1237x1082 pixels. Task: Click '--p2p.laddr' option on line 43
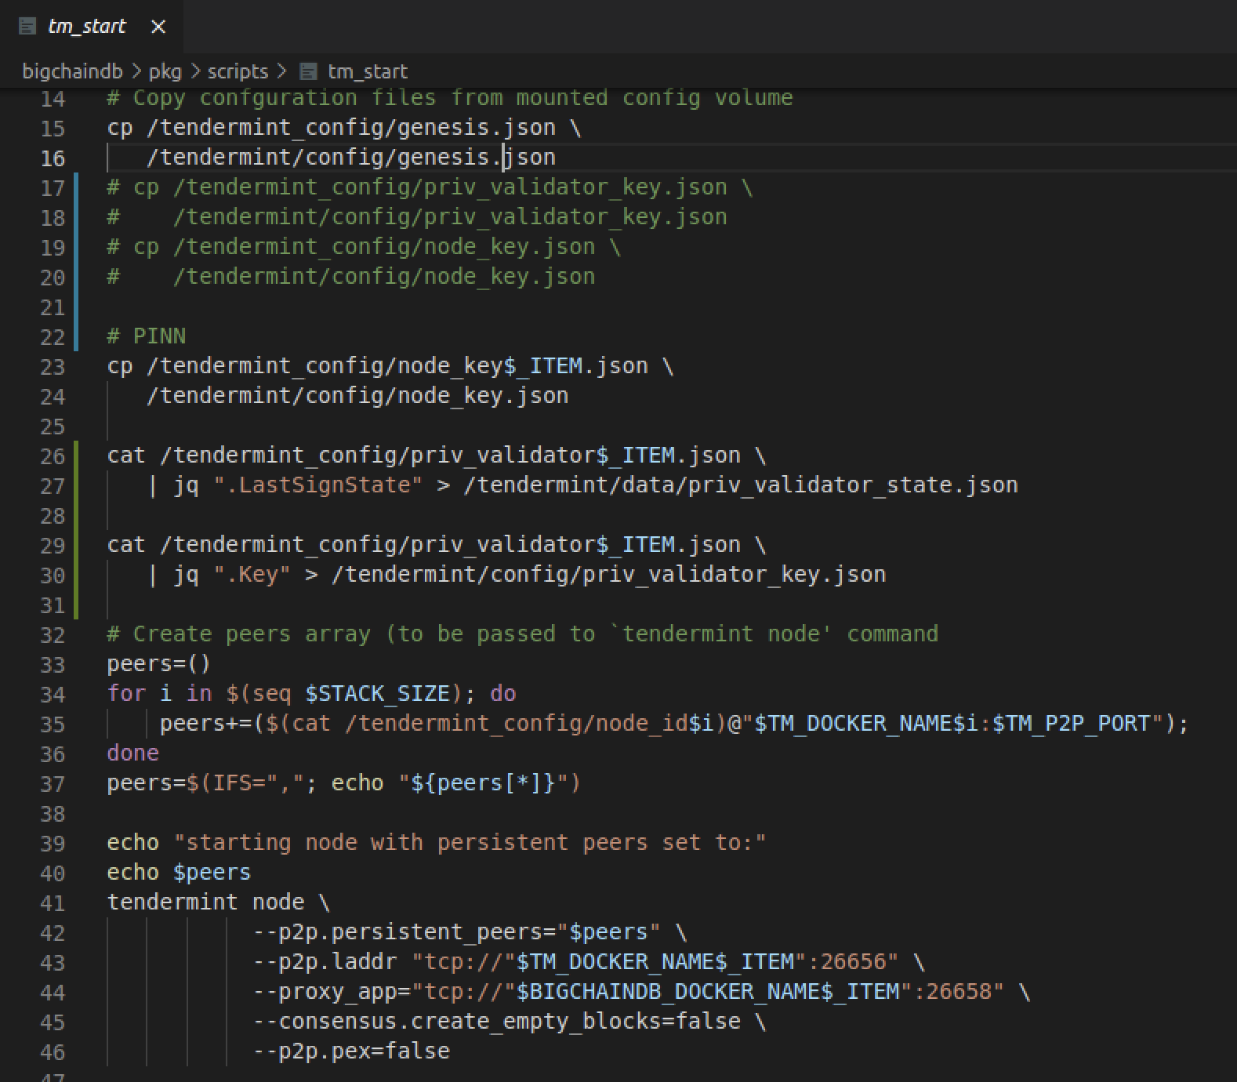pyautogui.click(x=325, y=962)
